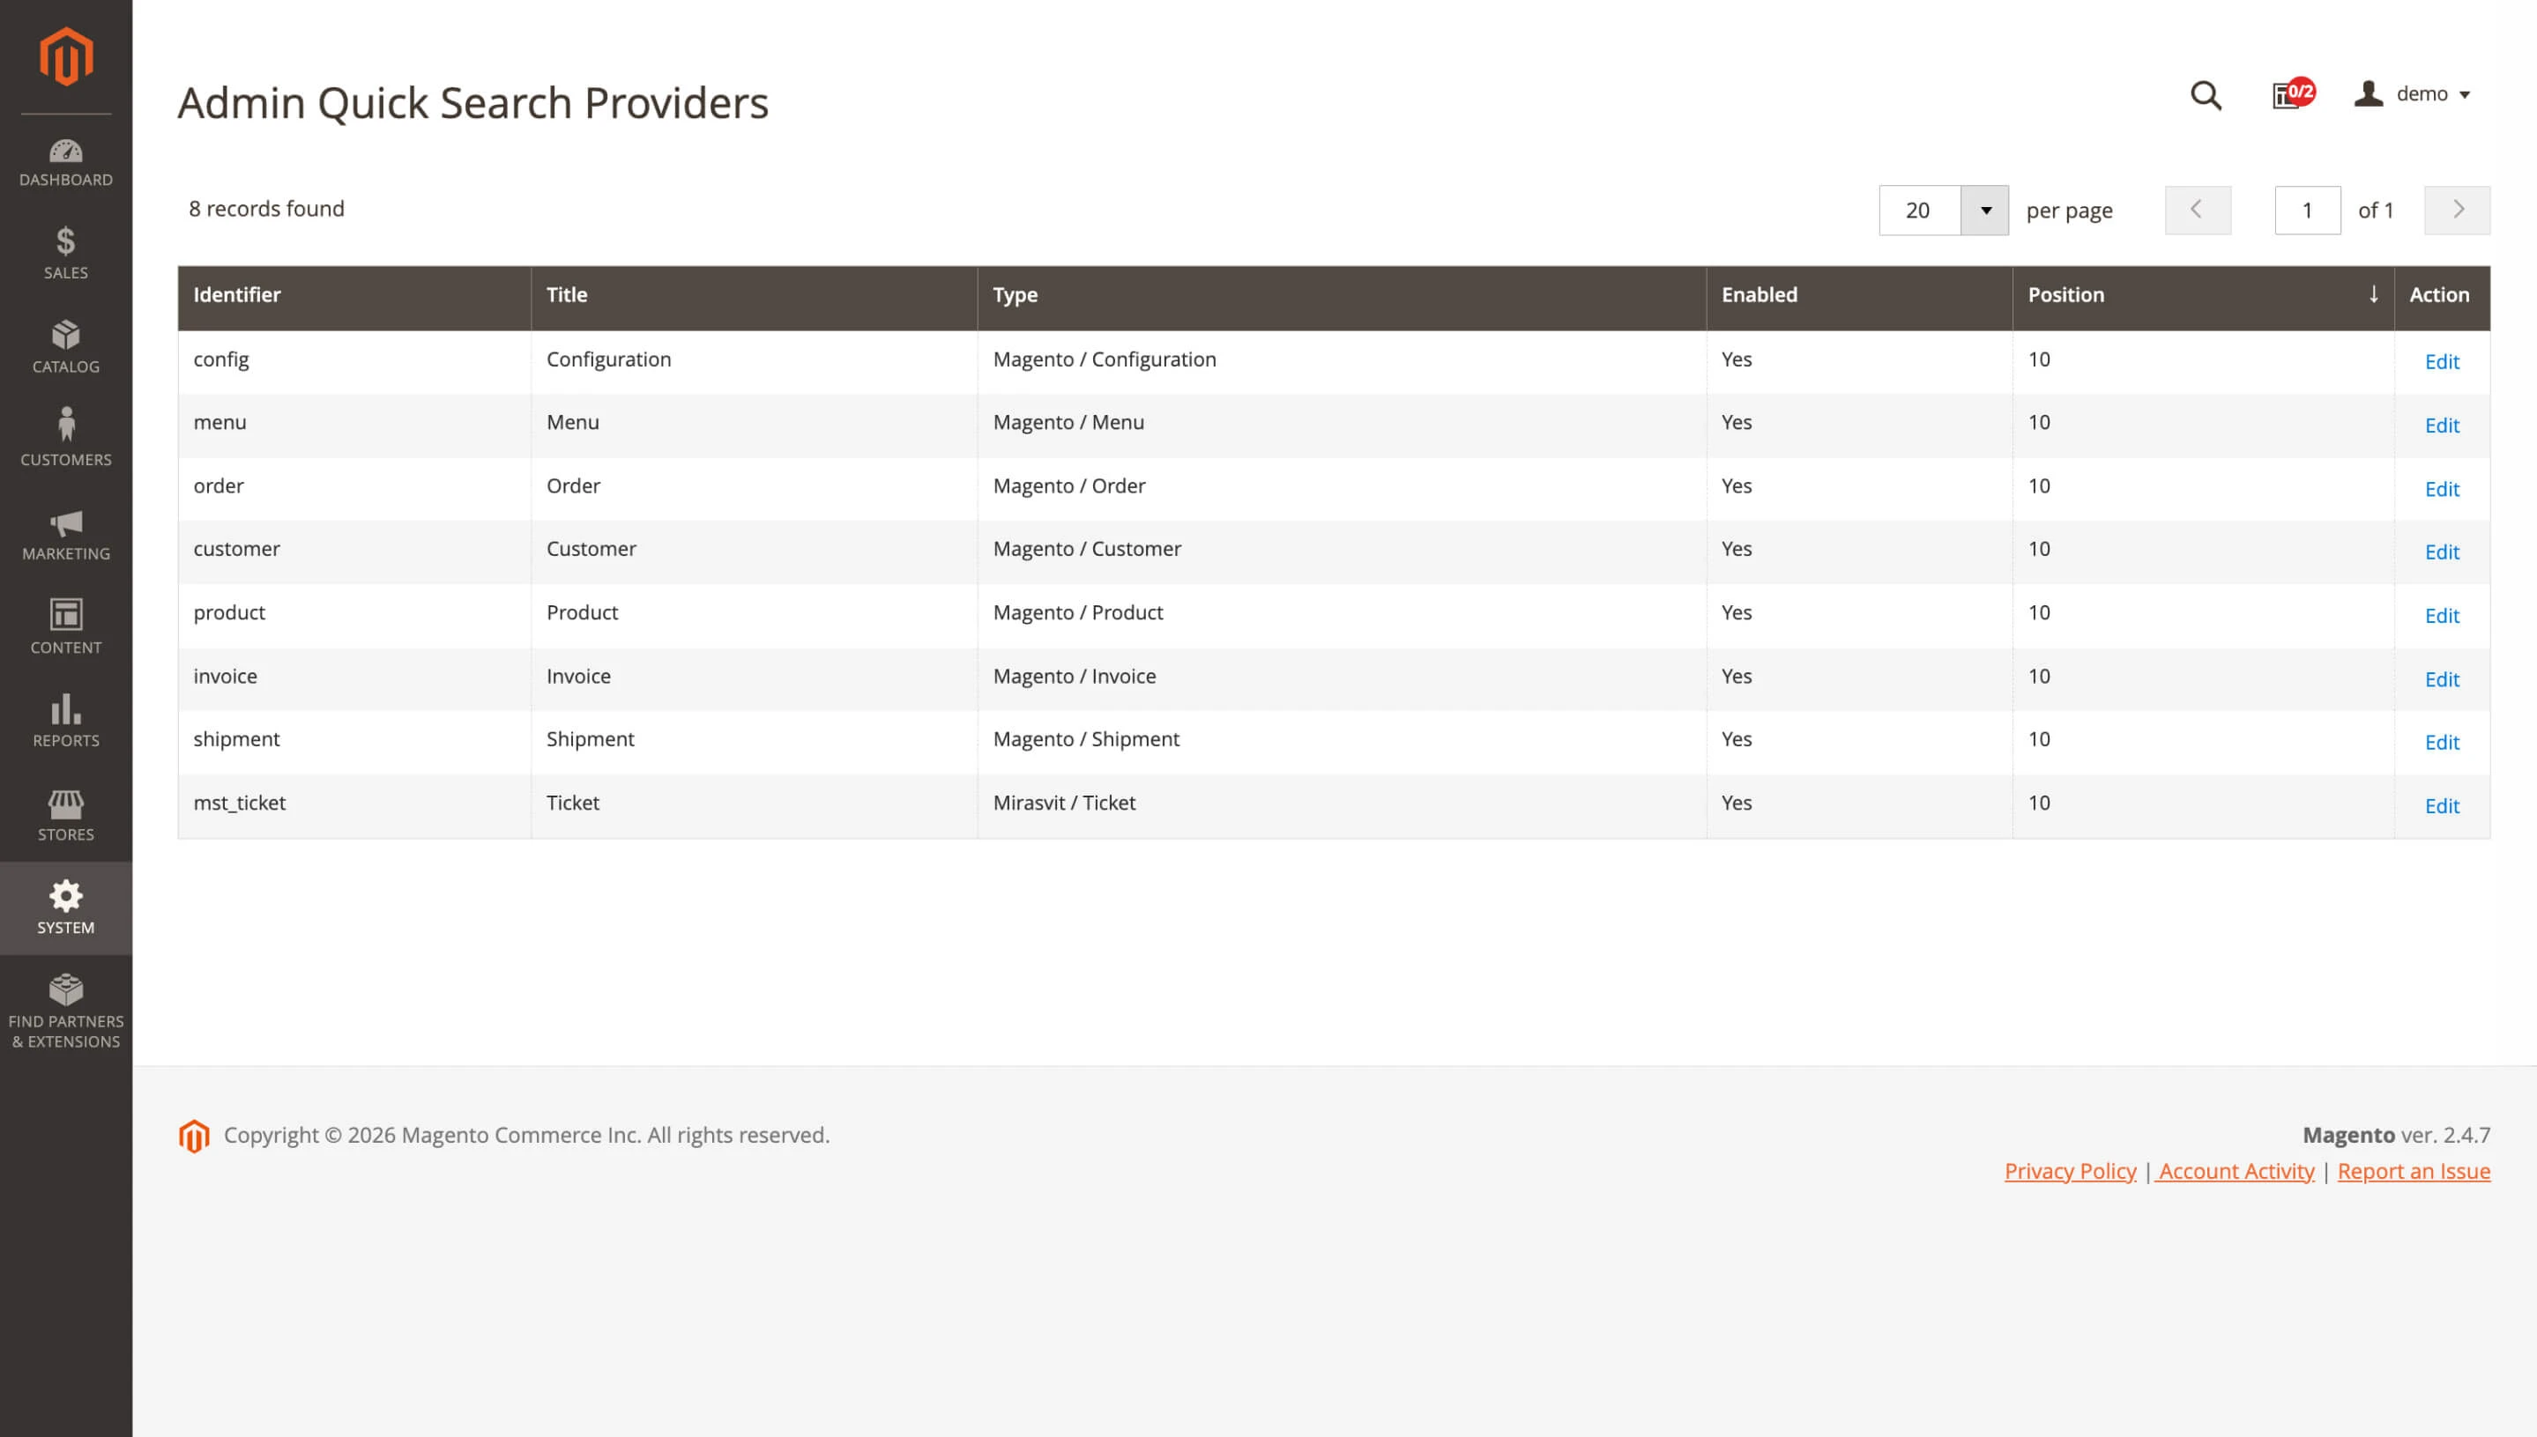
Task: Edit the mst_ticket provider
Action: pyautogui.click(x=2441, y=806)
